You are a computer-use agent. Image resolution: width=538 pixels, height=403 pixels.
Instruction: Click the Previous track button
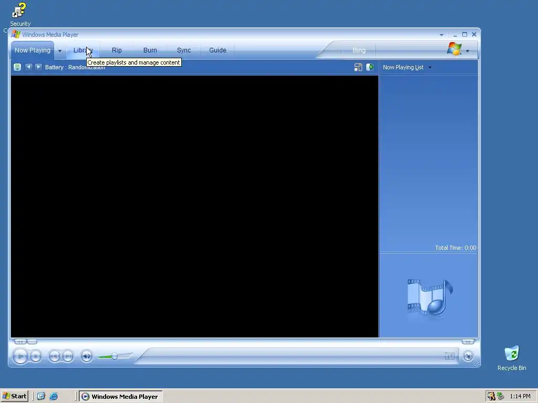(54, 356)
